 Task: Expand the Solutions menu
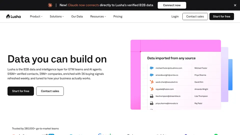coord(57,16)
